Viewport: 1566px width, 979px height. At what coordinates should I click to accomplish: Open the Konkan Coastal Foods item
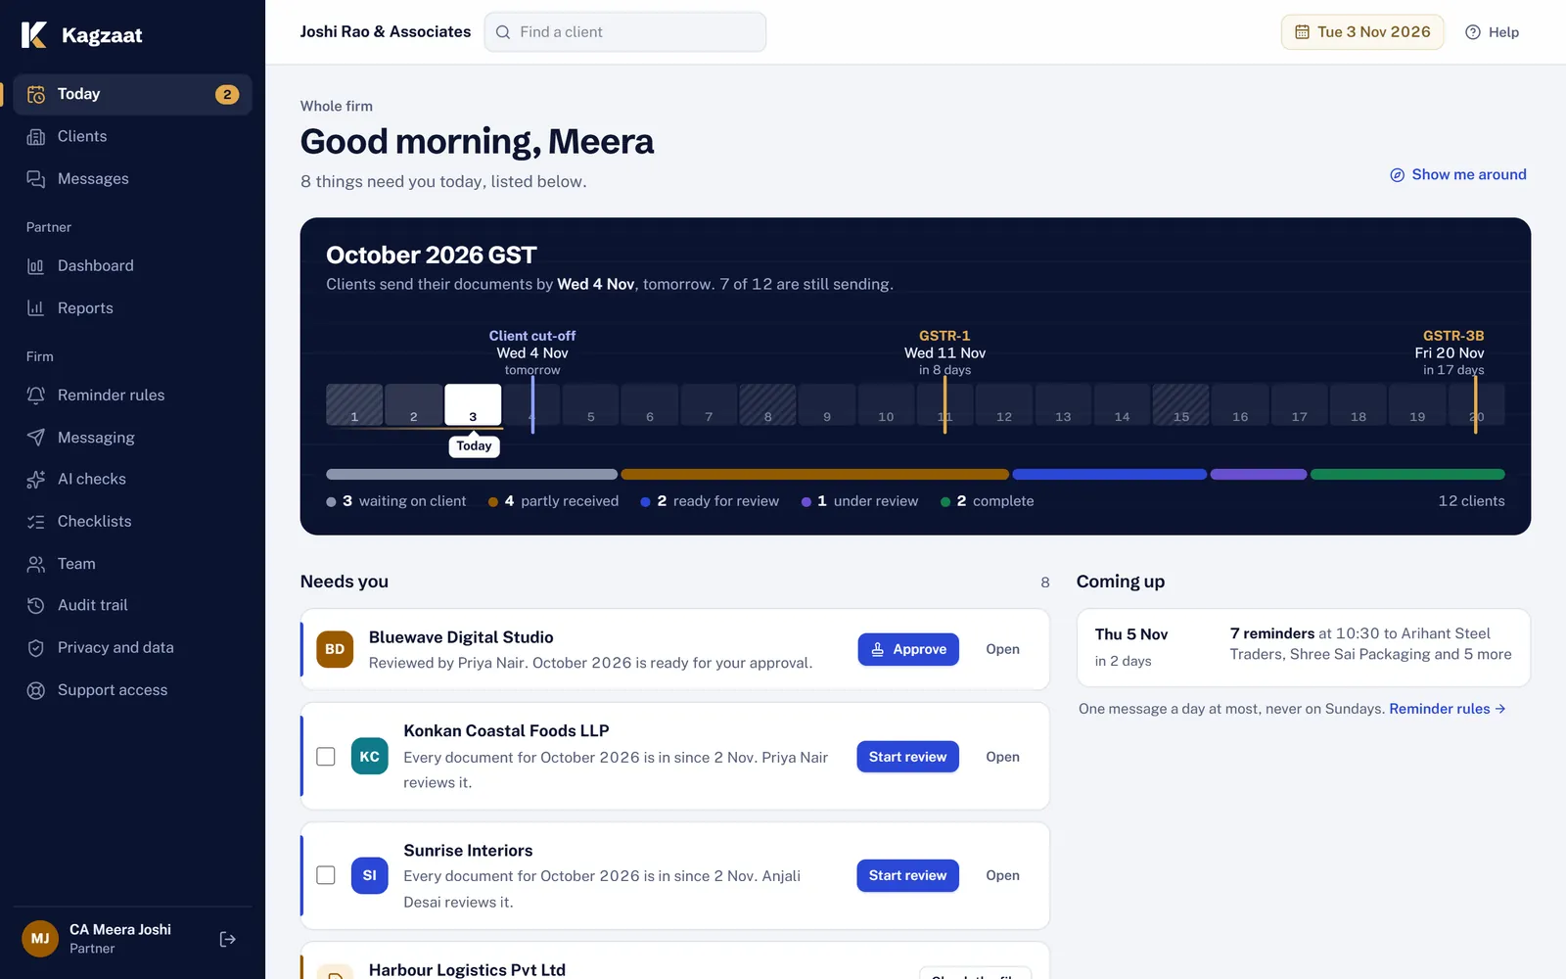(1002, 757)
